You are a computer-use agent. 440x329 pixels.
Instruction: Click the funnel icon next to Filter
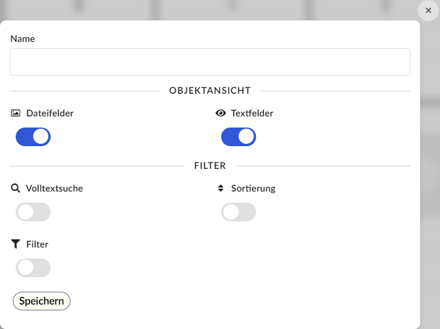16,244
